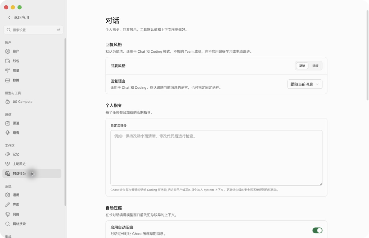
Task: Open the 账户 settings page
Action: pos(32,51)
